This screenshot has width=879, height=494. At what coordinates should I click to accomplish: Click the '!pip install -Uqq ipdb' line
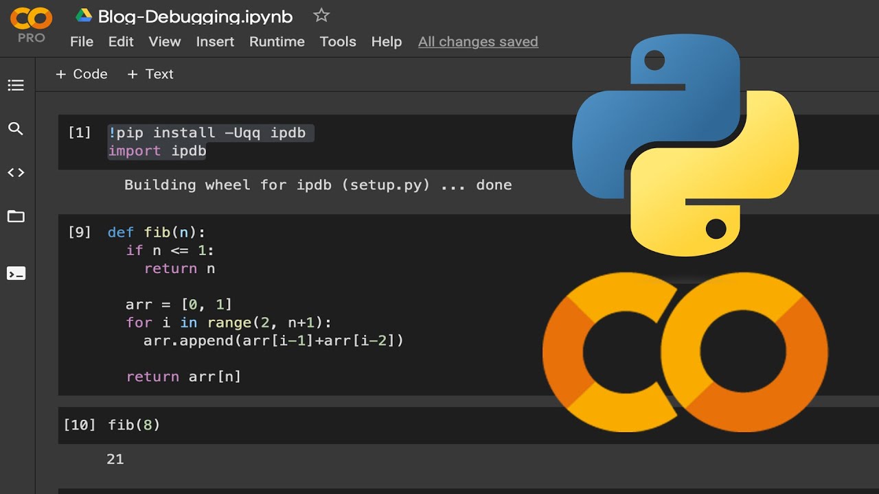207,132
